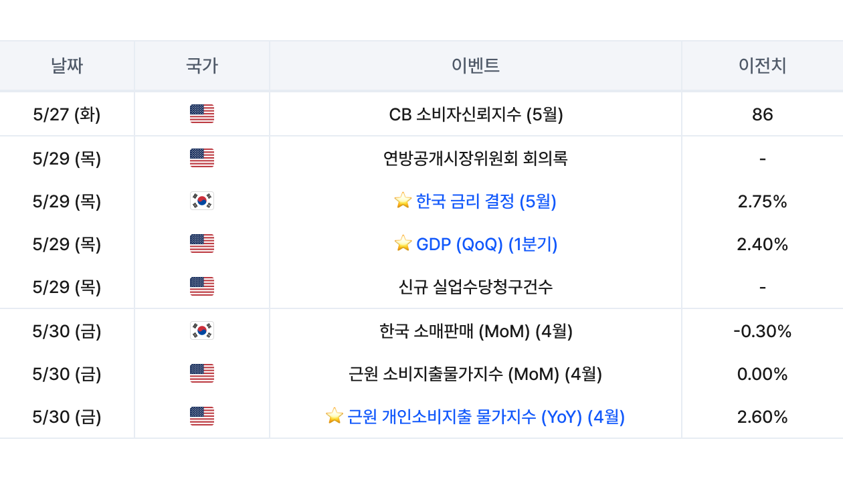Image resolution: width=843 pixels, height=479 pixels.
Task: Open 근원 개인소비지출 물가지수 (YoY) link
Action: coord(486,417)
